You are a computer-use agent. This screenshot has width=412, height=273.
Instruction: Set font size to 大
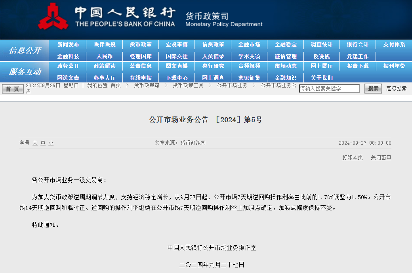[35, 143]
